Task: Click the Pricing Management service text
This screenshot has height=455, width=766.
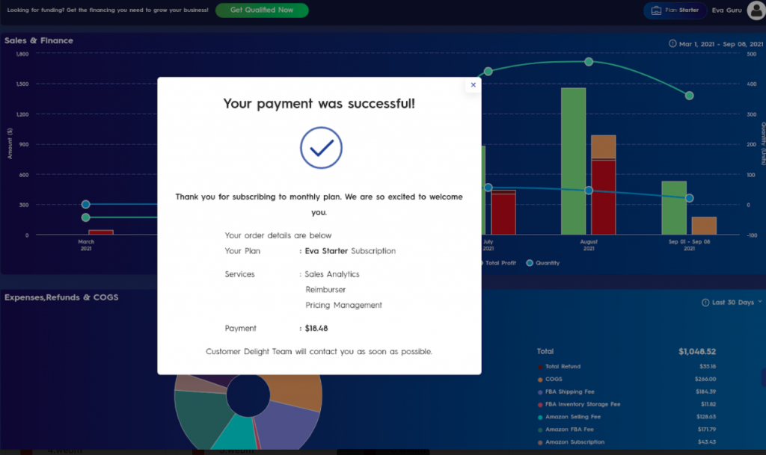Action: pos(343,306)
